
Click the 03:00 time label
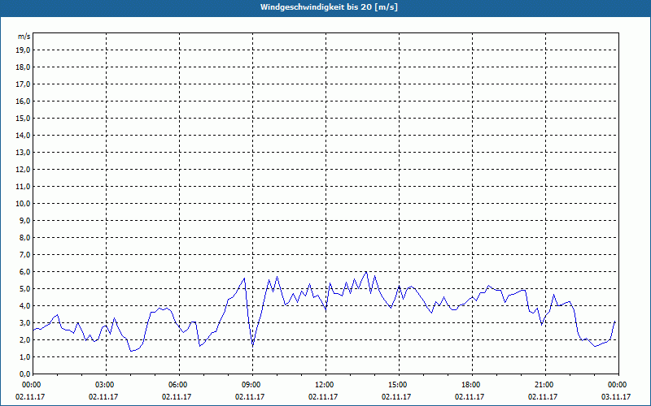click(x=105, y=385)
